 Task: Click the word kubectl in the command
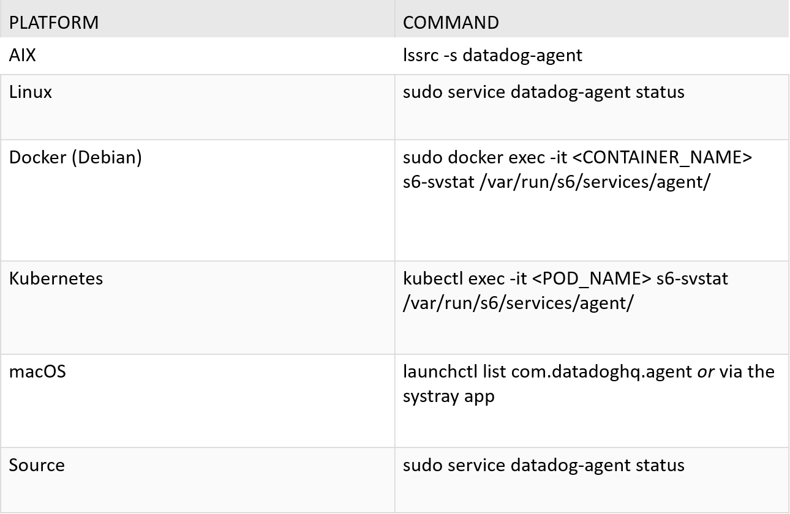[x=433, y=278]
